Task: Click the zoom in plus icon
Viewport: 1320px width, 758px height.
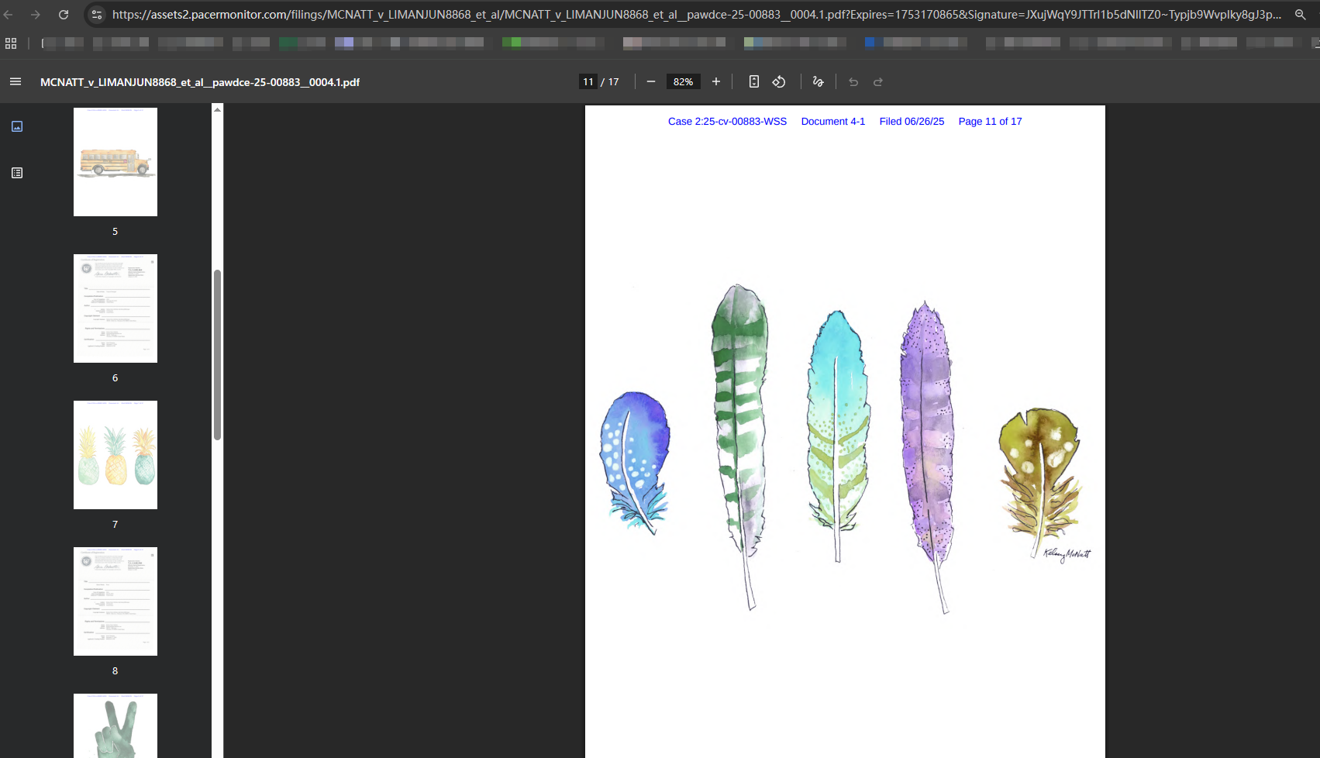Action: (x=716, y=82)
